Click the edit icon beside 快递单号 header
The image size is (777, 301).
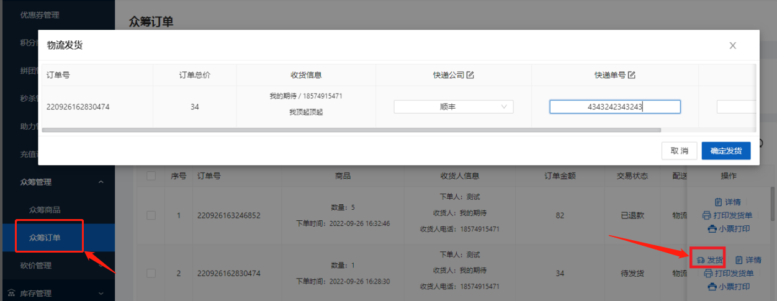pyautogui.click(x=632, y=75)
